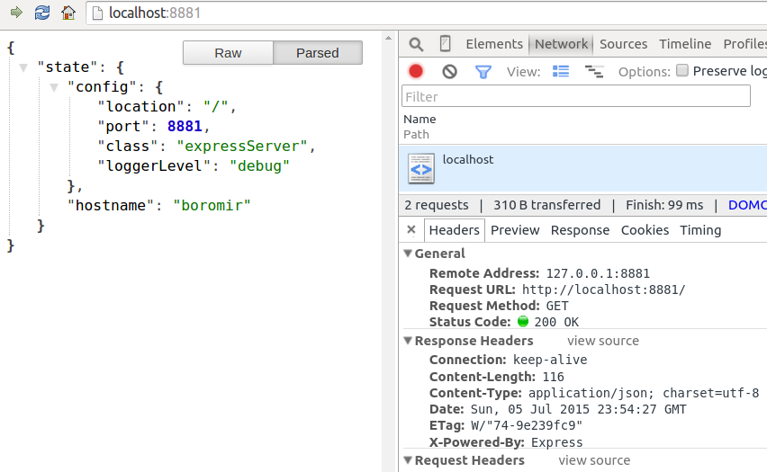Screen dimensions: 767x472
Task: Click the localhost document type icon
Action: (x=421, y=169)
